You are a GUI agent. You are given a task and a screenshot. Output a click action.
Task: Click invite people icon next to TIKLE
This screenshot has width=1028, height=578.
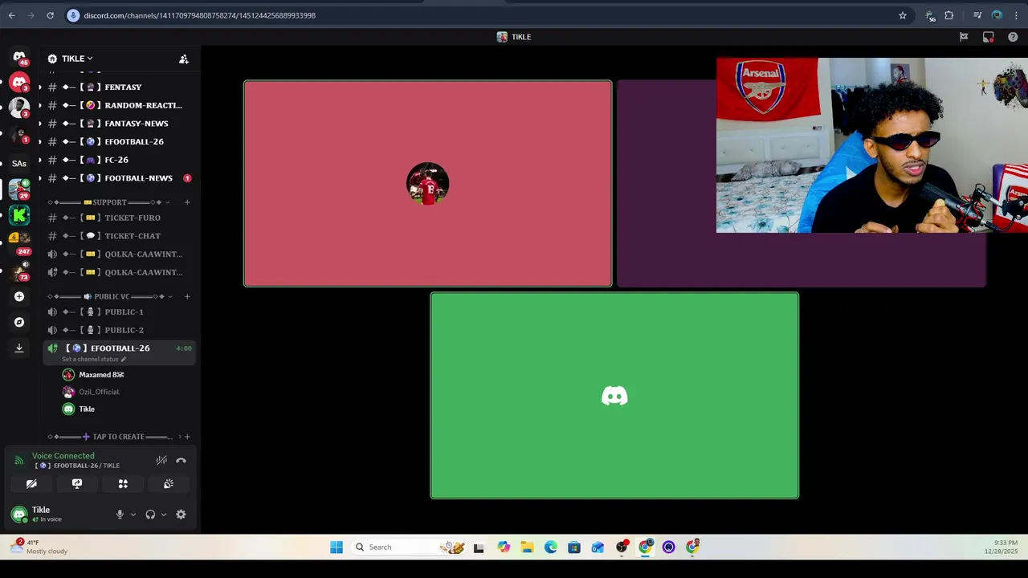pos(184,59)
